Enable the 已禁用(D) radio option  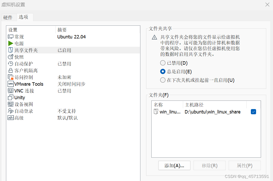163,63
